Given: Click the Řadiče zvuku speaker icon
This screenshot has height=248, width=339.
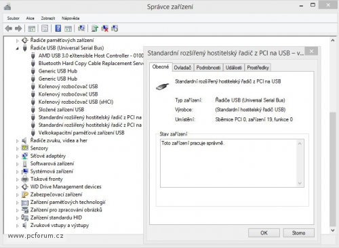Looking at the screenshot, I should 24,140.
